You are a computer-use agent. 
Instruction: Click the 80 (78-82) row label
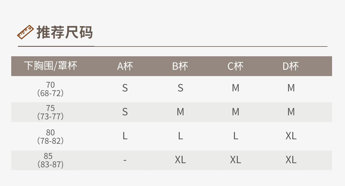tap(50, 136)
